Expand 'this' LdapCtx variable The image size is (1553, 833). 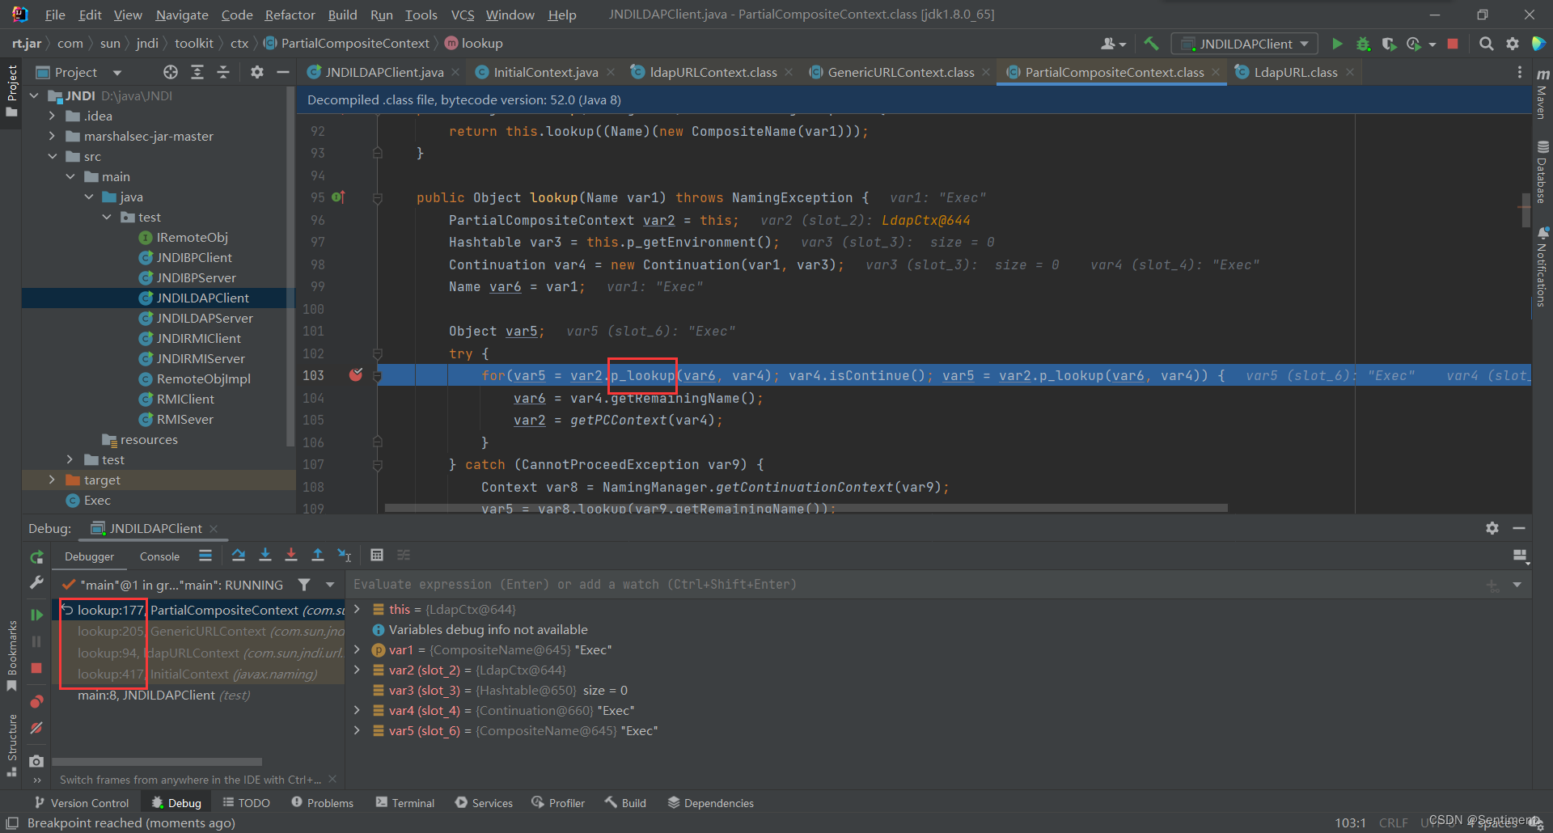[x=358, y=609]
